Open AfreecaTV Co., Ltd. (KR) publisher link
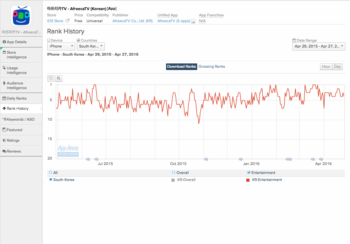This screenshot has height=244, width=350. [133, 21]
